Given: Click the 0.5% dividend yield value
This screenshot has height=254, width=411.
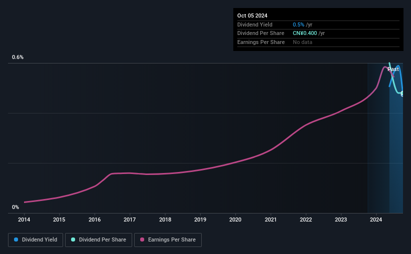Looking at the screenshot, I should coord(298,24).
